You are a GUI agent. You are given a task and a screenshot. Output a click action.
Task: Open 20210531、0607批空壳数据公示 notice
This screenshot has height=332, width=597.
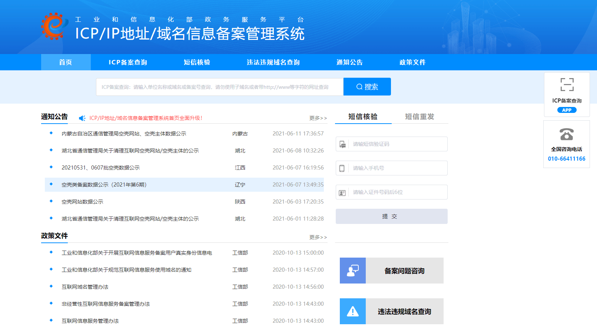point(100,168)
